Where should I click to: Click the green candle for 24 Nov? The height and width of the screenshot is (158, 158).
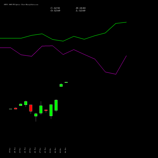coord(26,103)
